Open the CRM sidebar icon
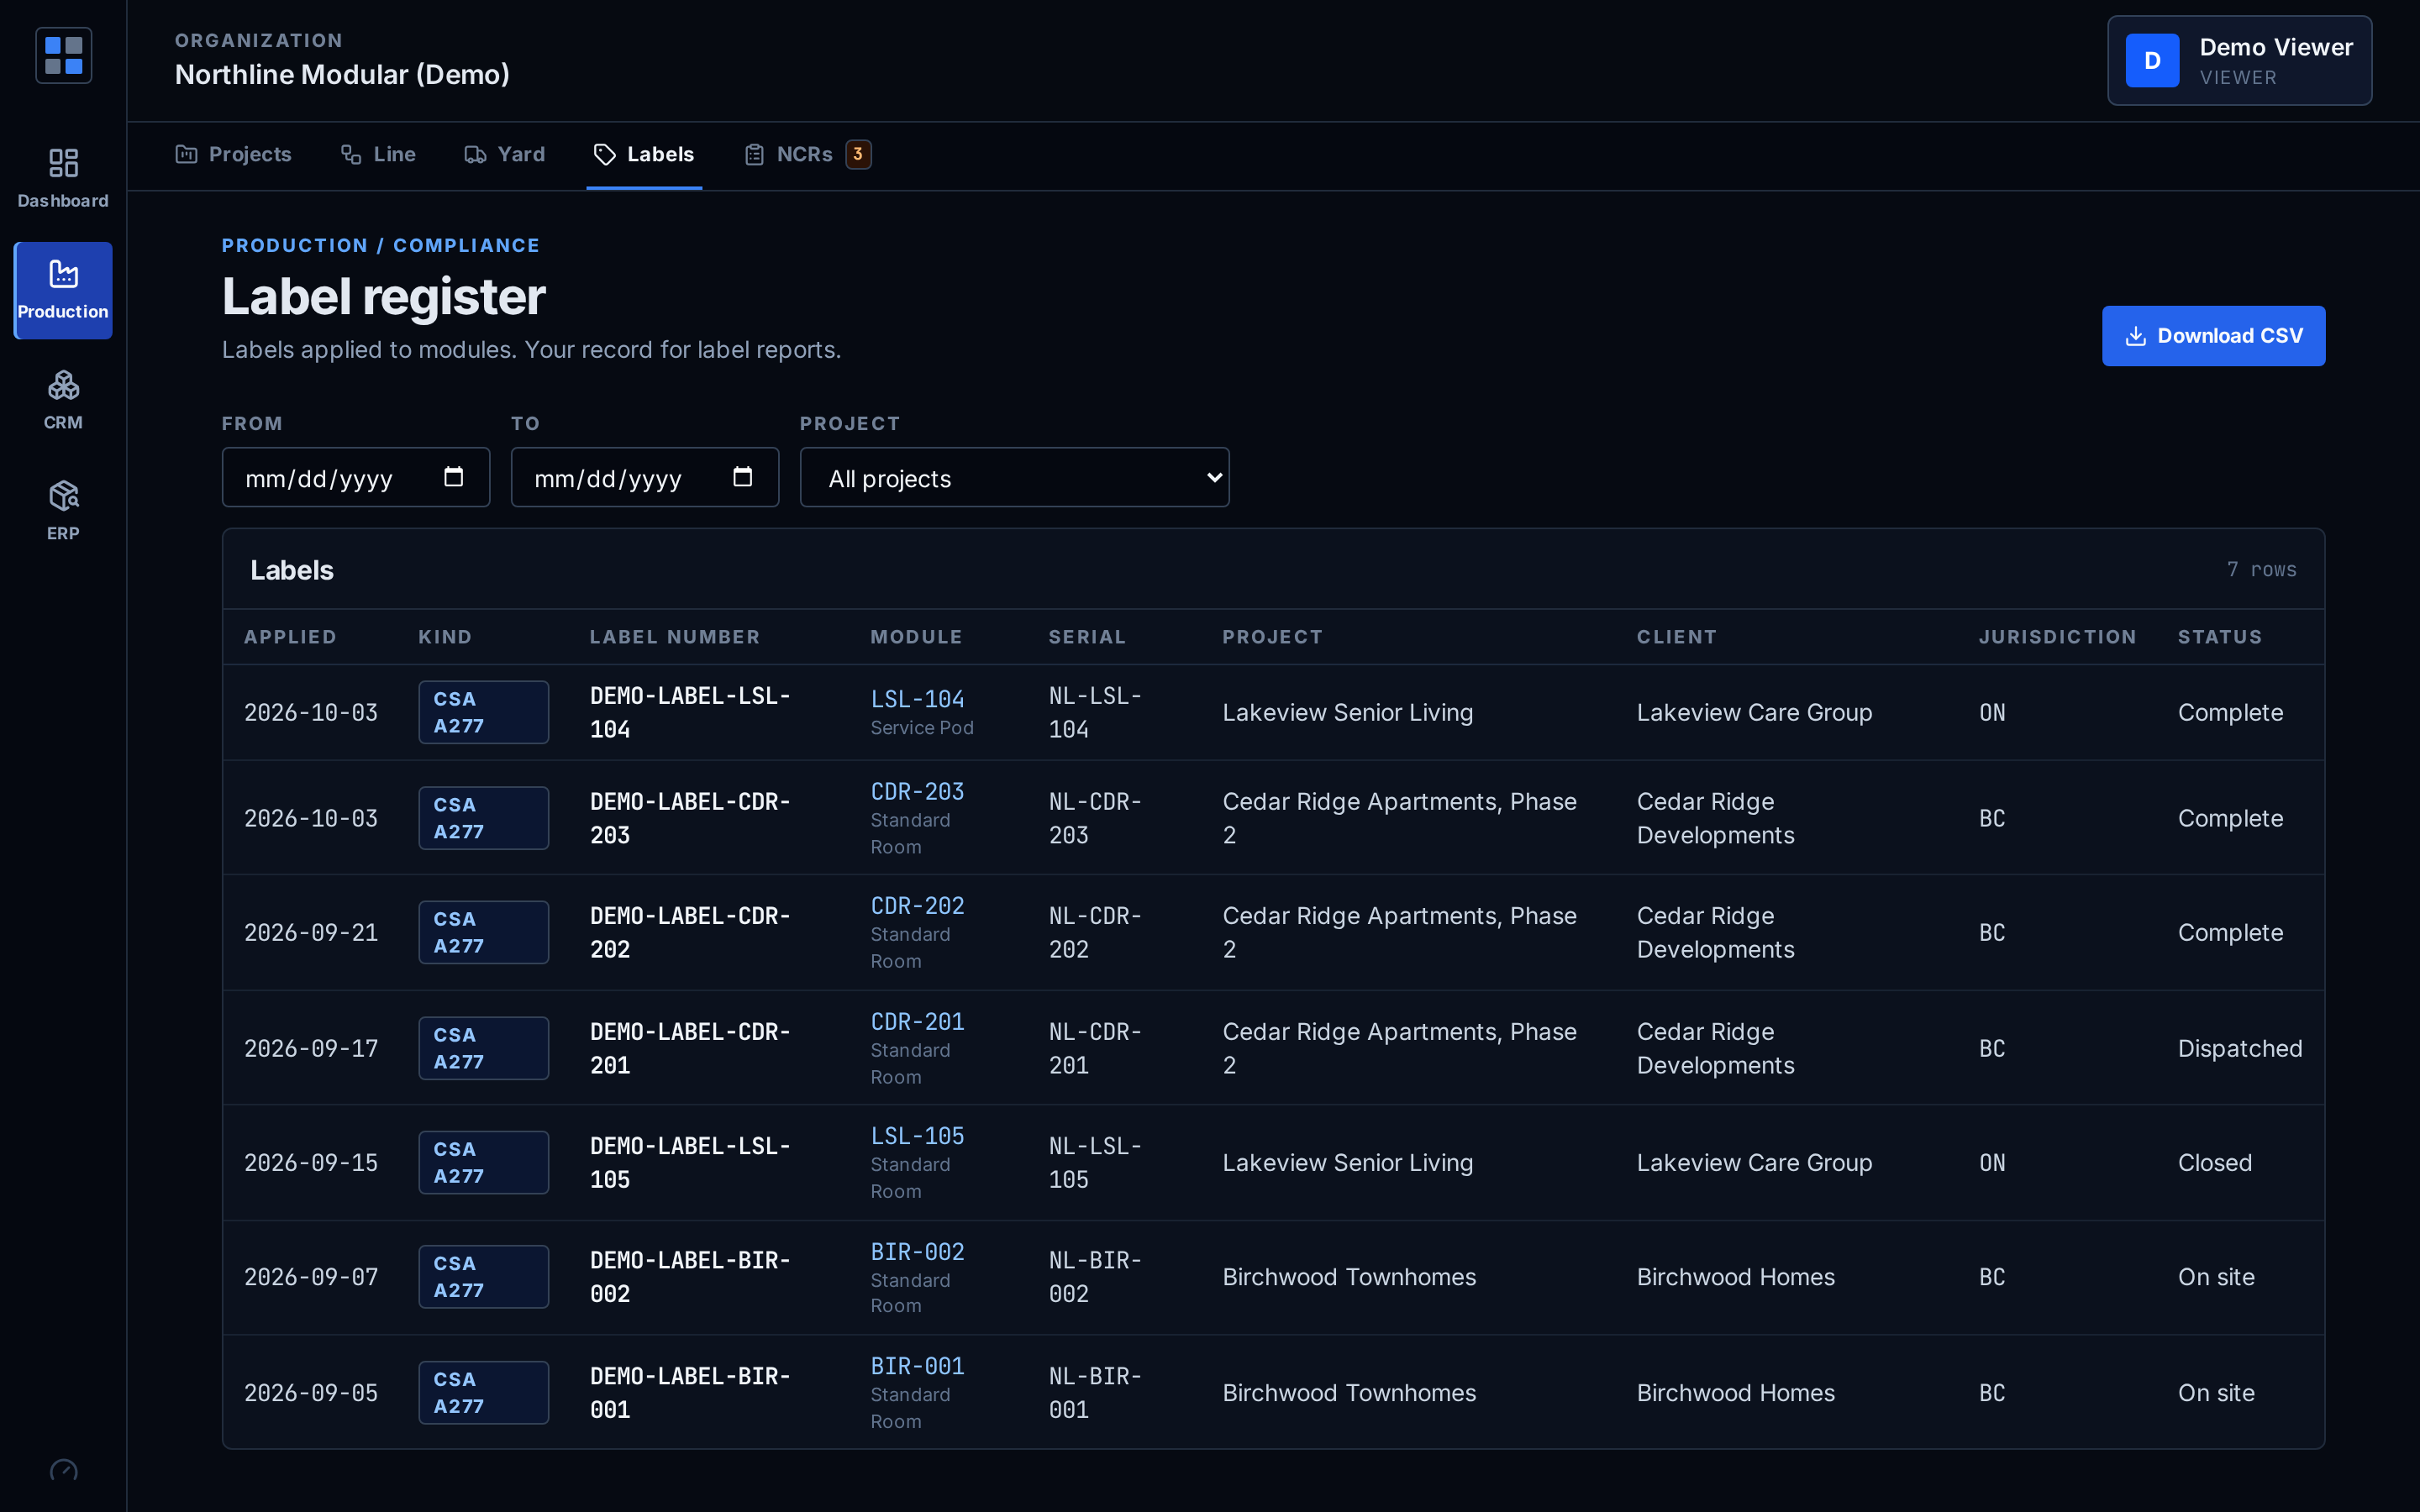Viewport: 2420px width, 1512px height. click(63, 400)
